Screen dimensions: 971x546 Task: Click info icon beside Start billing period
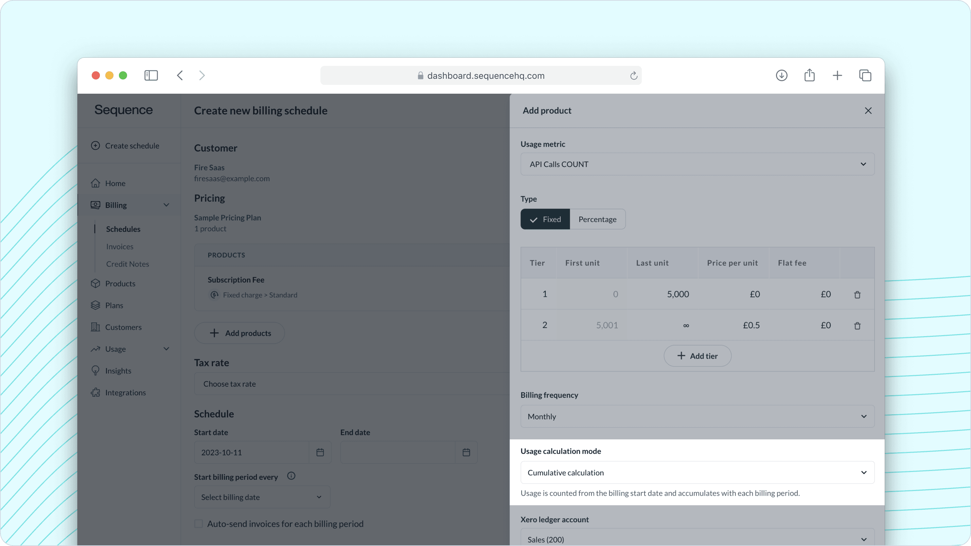click(291, 476)
